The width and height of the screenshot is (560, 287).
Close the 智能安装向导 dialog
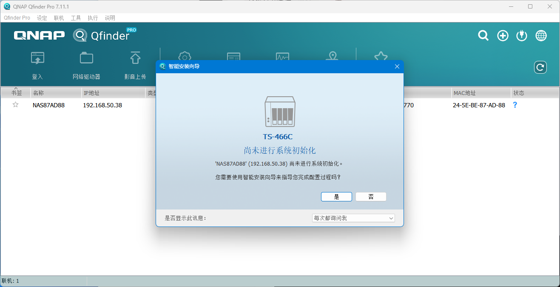(397, 66)
